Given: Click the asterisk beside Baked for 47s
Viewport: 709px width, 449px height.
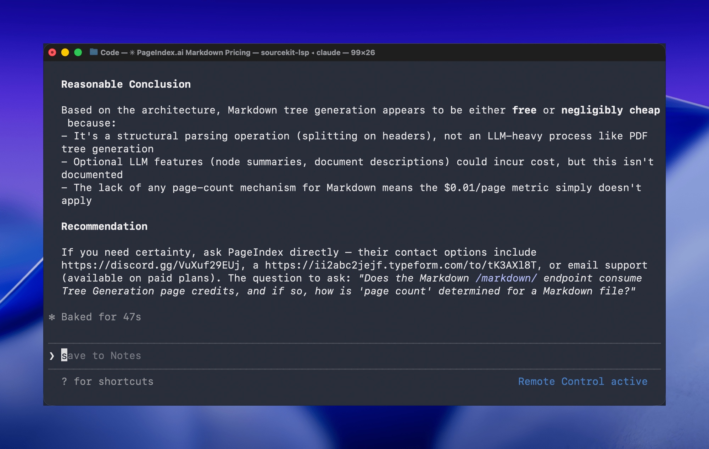Looking at the screenshot, I should pyautogui.click(x=52, y=317).
